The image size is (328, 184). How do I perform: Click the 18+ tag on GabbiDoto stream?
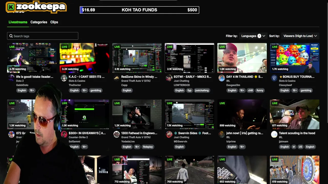point(32,90)
